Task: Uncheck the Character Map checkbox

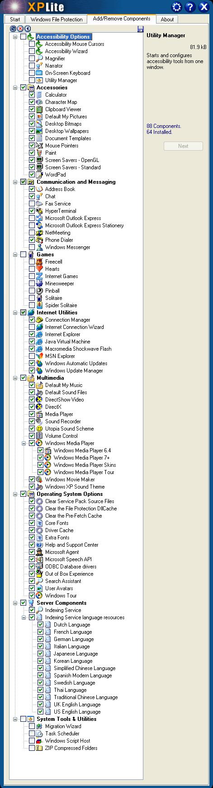Action: point(32,102)
